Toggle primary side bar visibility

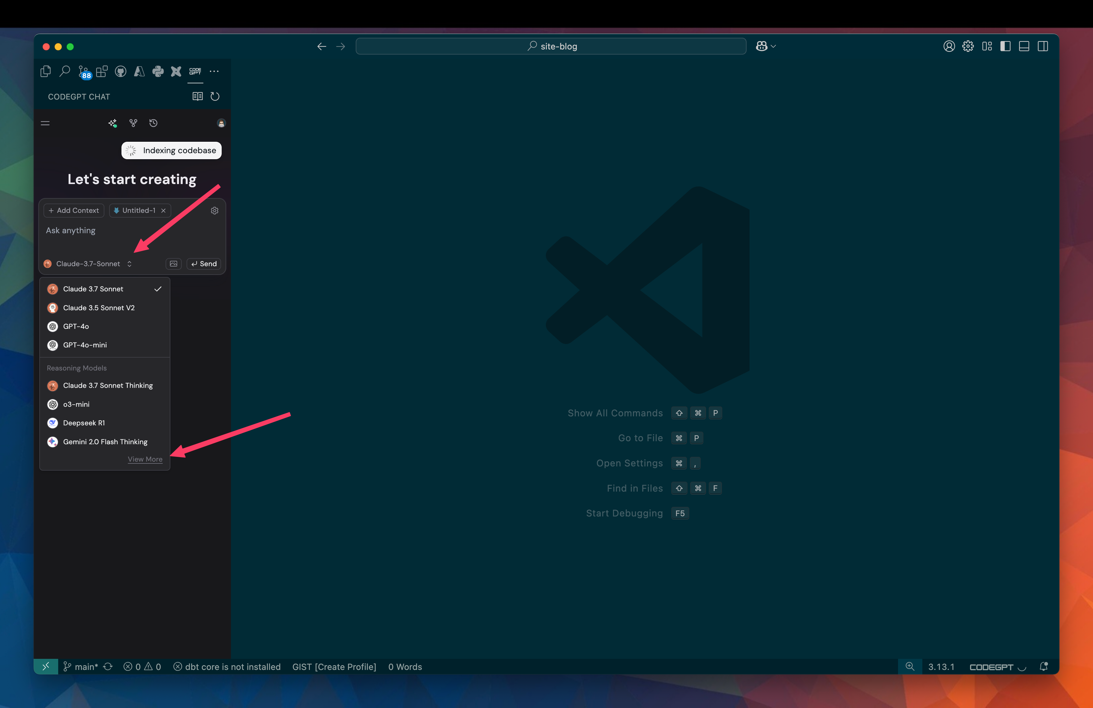pos(1005,46)
